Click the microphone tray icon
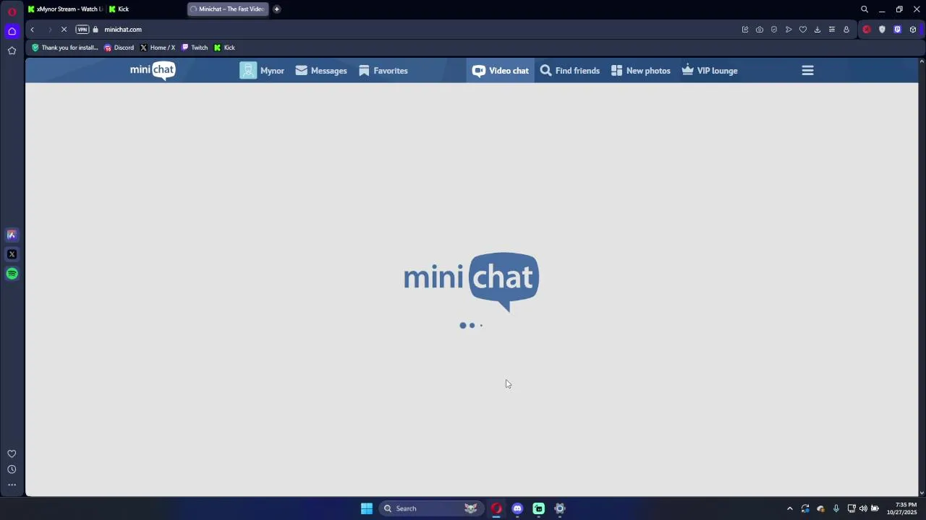This screenshot has width=926, height=520. point(836,508)
